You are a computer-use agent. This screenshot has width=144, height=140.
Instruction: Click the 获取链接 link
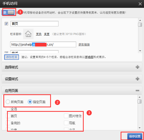84,44
